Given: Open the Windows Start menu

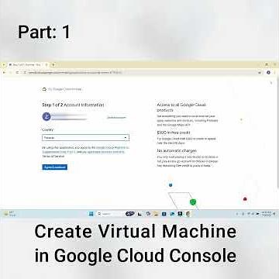Looking at the screenshot, I should 91,214.
